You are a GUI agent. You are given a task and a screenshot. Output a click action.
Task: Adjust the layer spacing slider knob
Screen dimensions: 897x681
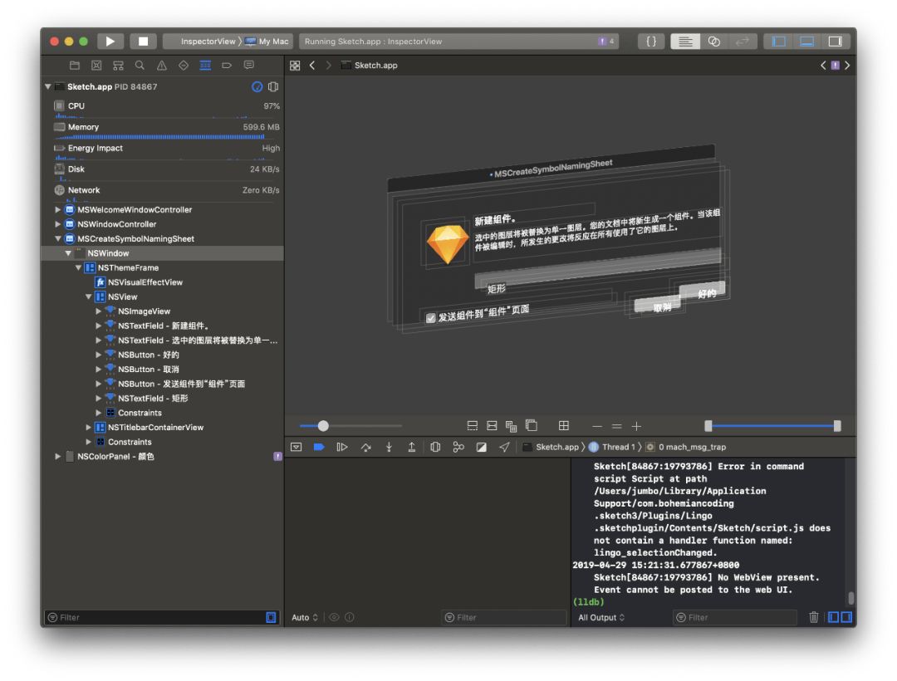(x=323, y=426)
